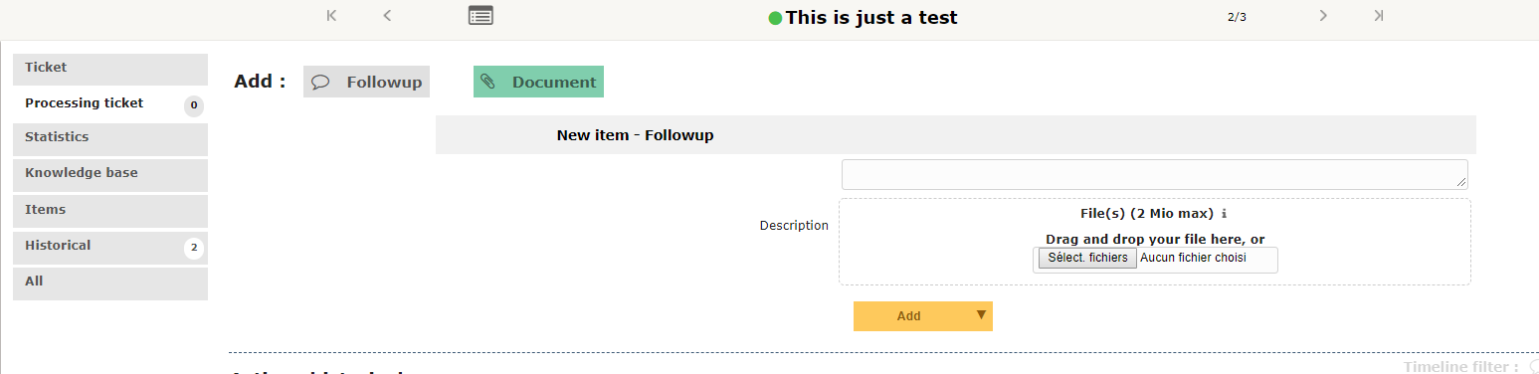Click the Followup speech bubble icon
Image resolution: width=1539 pixels, height=374 pixels.
pyautogui.click(x=320, y=83)
